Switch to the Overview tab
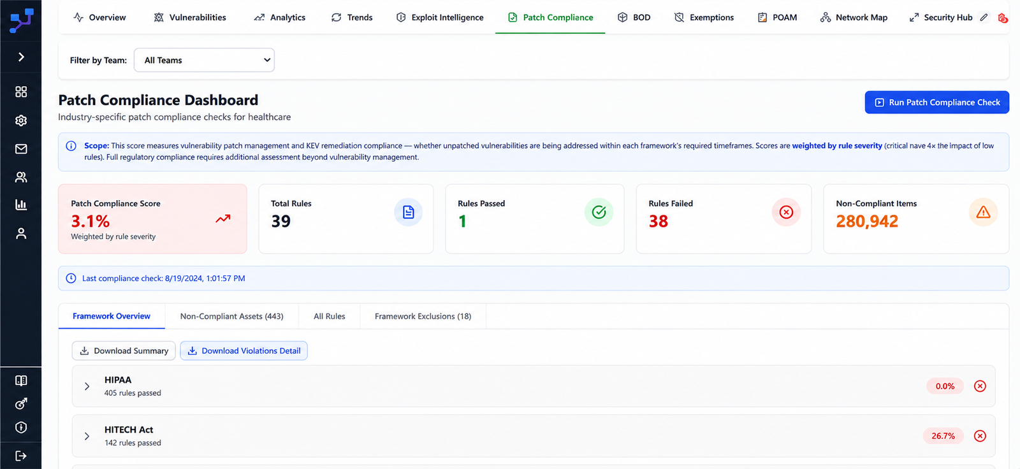Screen dimensions: 1020x469 click(99, 17)
